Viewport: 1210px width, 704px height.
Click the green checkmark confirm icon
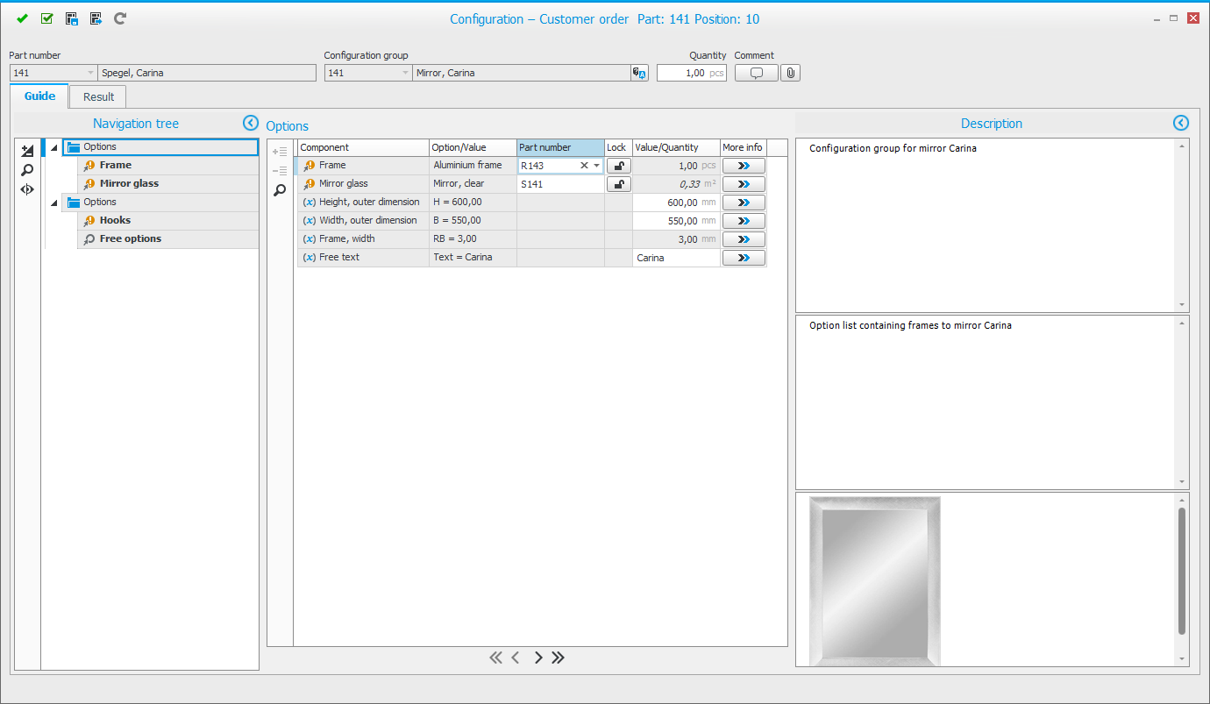[x=22, y=18]
